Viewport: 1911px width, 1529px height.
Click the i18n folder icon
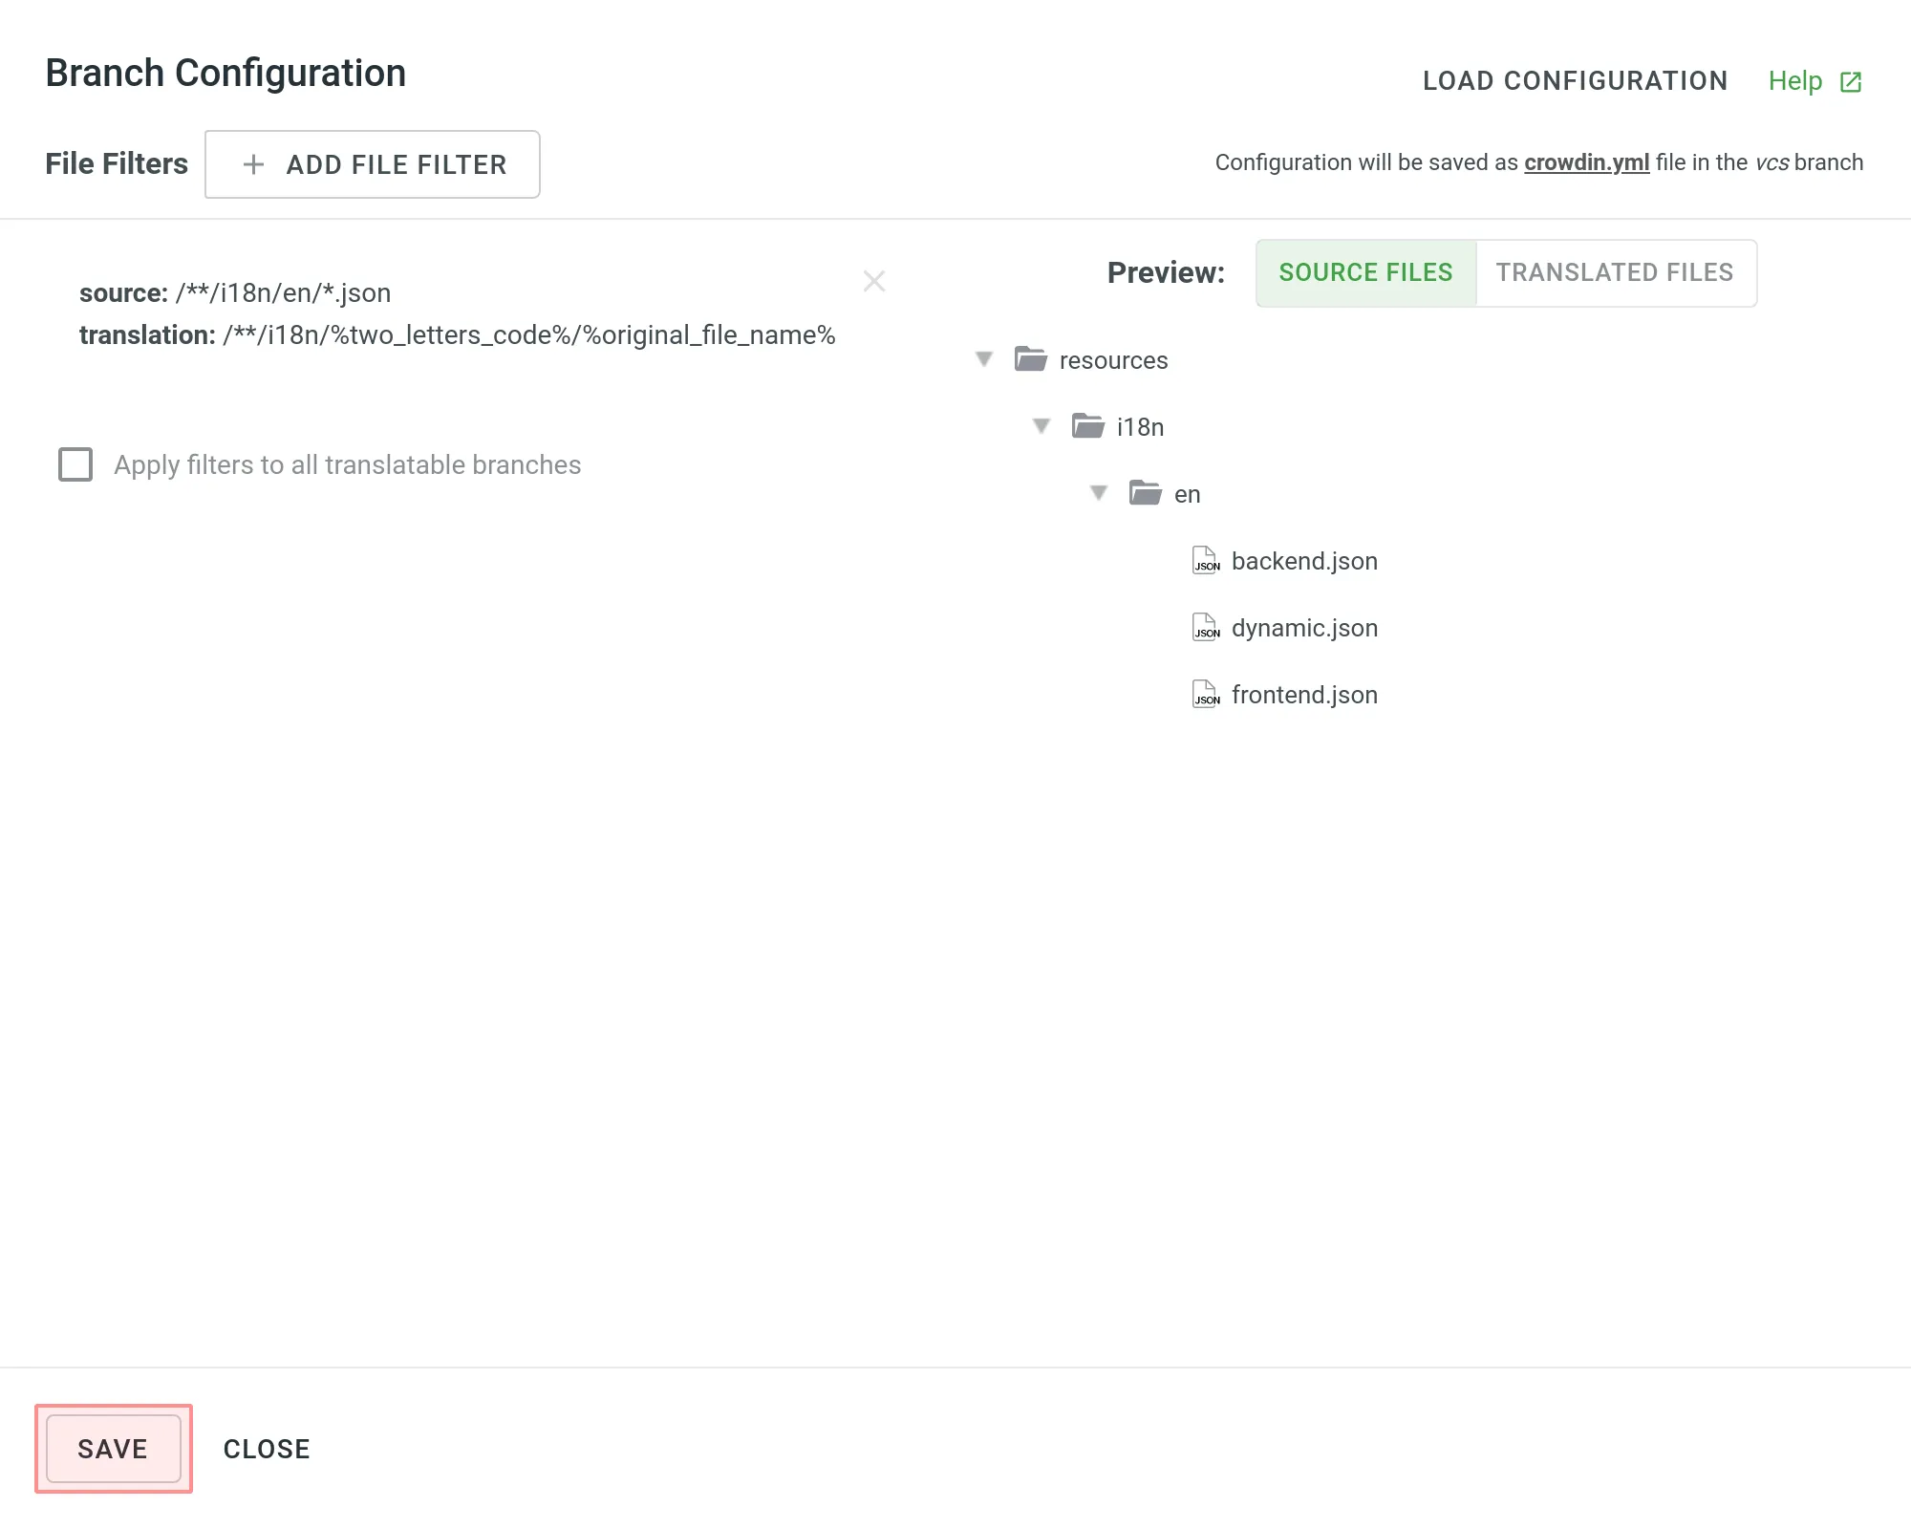pos(1087,426)
